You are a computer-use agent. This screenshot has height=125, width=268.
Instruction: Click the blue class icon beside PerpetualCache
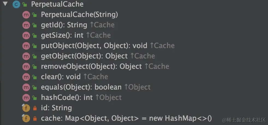click(16, 4)
